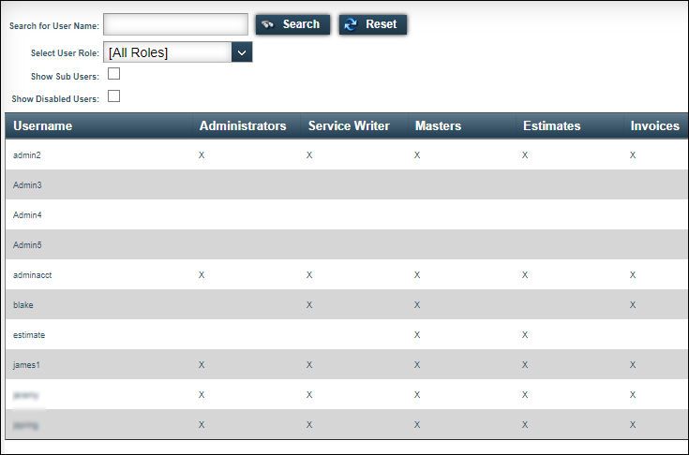Click adminacct's Service Writer X mark
This screenshot has height=455, width=689.
point(309,274)
